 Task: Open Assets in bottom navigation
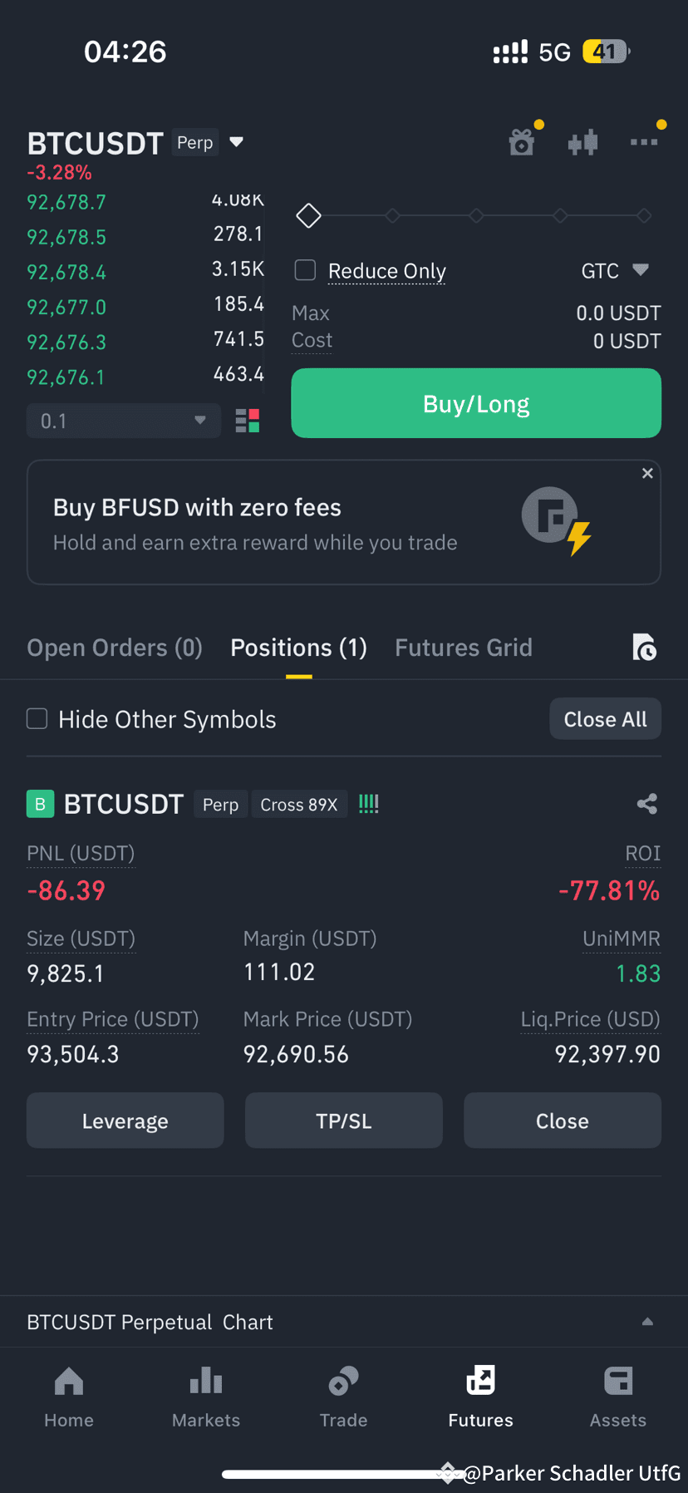point(618,1397)
